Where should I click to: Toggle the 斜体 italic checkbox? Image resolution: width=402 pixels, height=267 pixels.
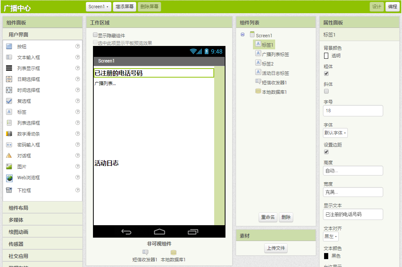[x=326, y=91]
